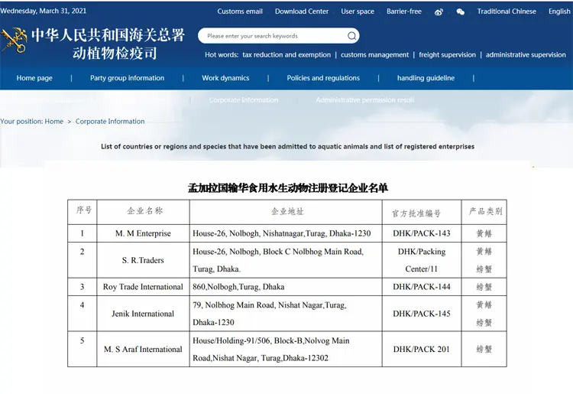Switch site language to English

pos(559,11)
